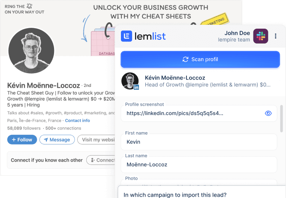
Task: Edit the First name field
Action: click(x=199, y=142)
